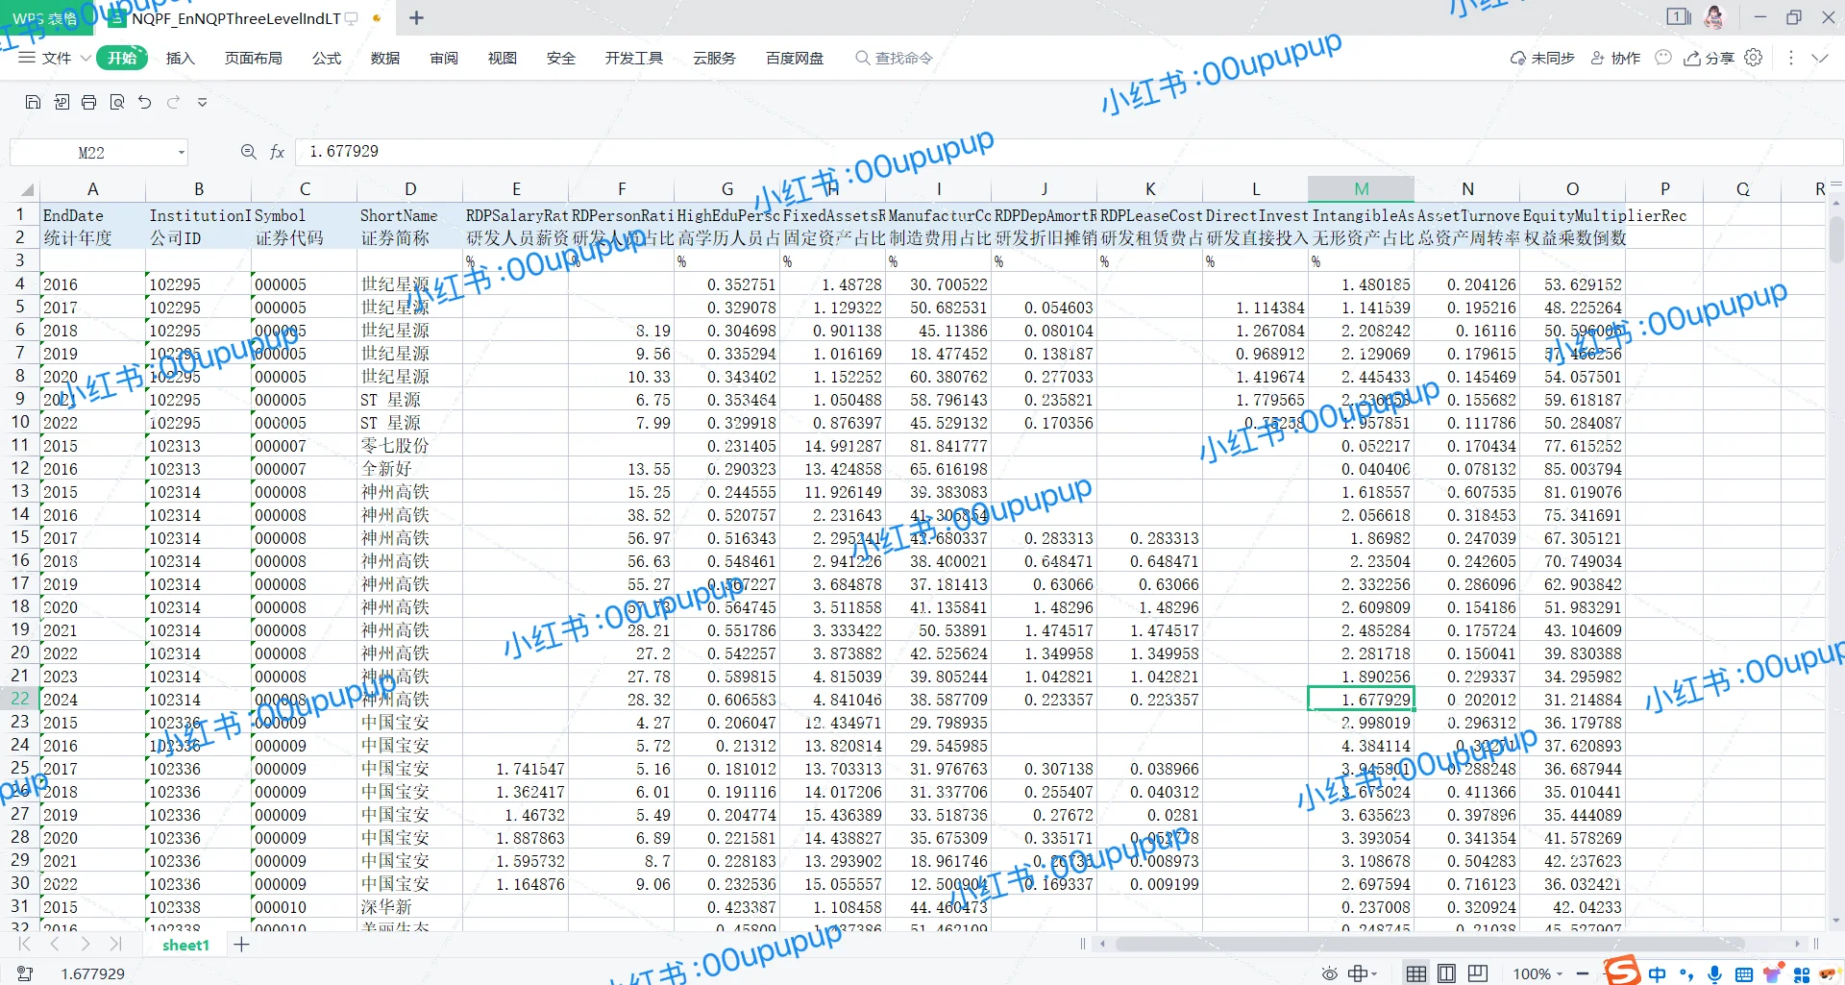Open the 视图 ribbon tab
Screen dimensions: 1845x985
click(503, 58)
